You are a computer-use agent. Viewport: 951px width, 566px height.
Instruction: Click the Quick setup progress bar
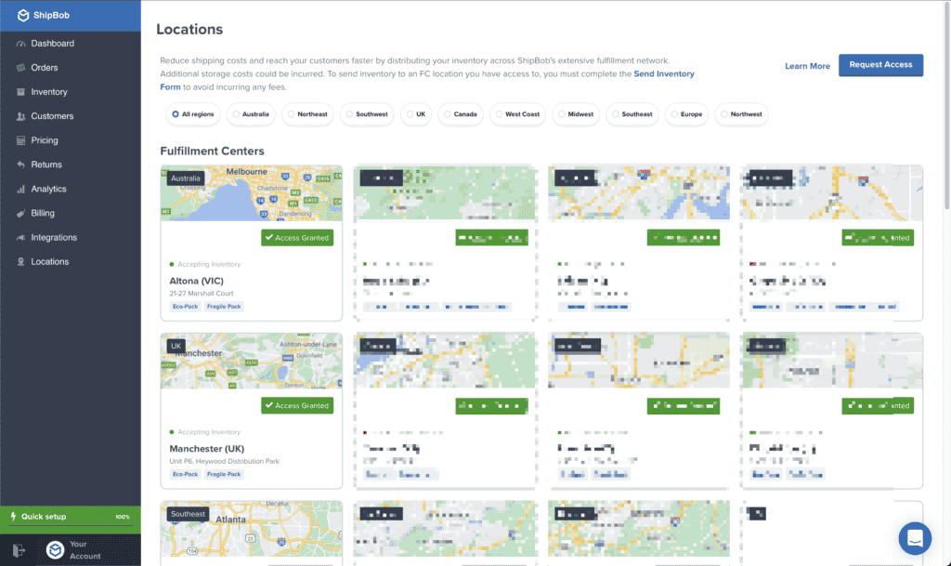point(71,525)
